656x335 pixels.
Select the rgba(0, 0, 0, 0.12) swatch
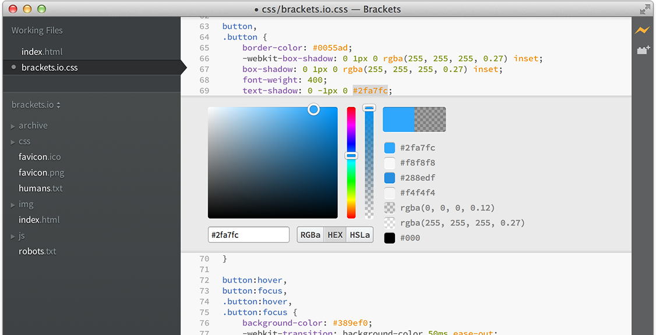coord(390,208)
